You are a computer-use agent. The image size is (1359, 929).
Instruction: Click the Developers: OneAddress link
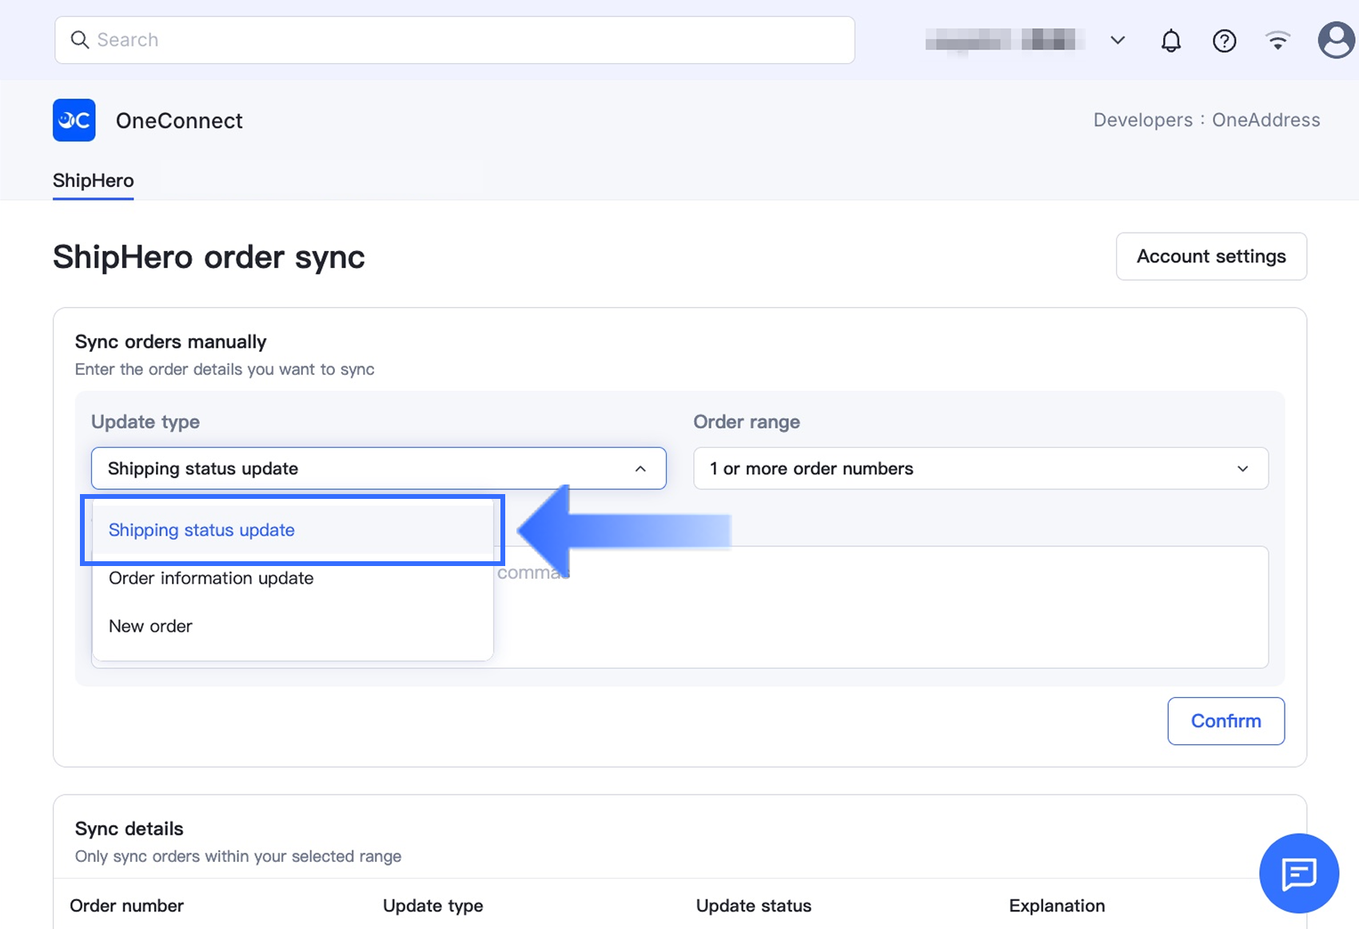pyautogui.click(x=1206, y=120)
